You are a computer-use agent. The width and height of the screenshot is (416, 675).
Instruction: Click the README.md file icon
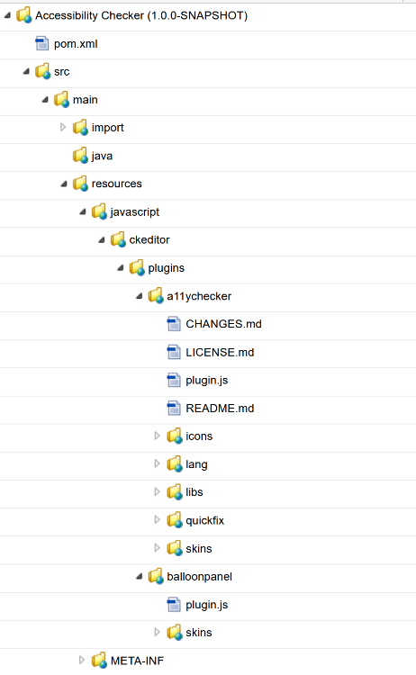[174, 408]
